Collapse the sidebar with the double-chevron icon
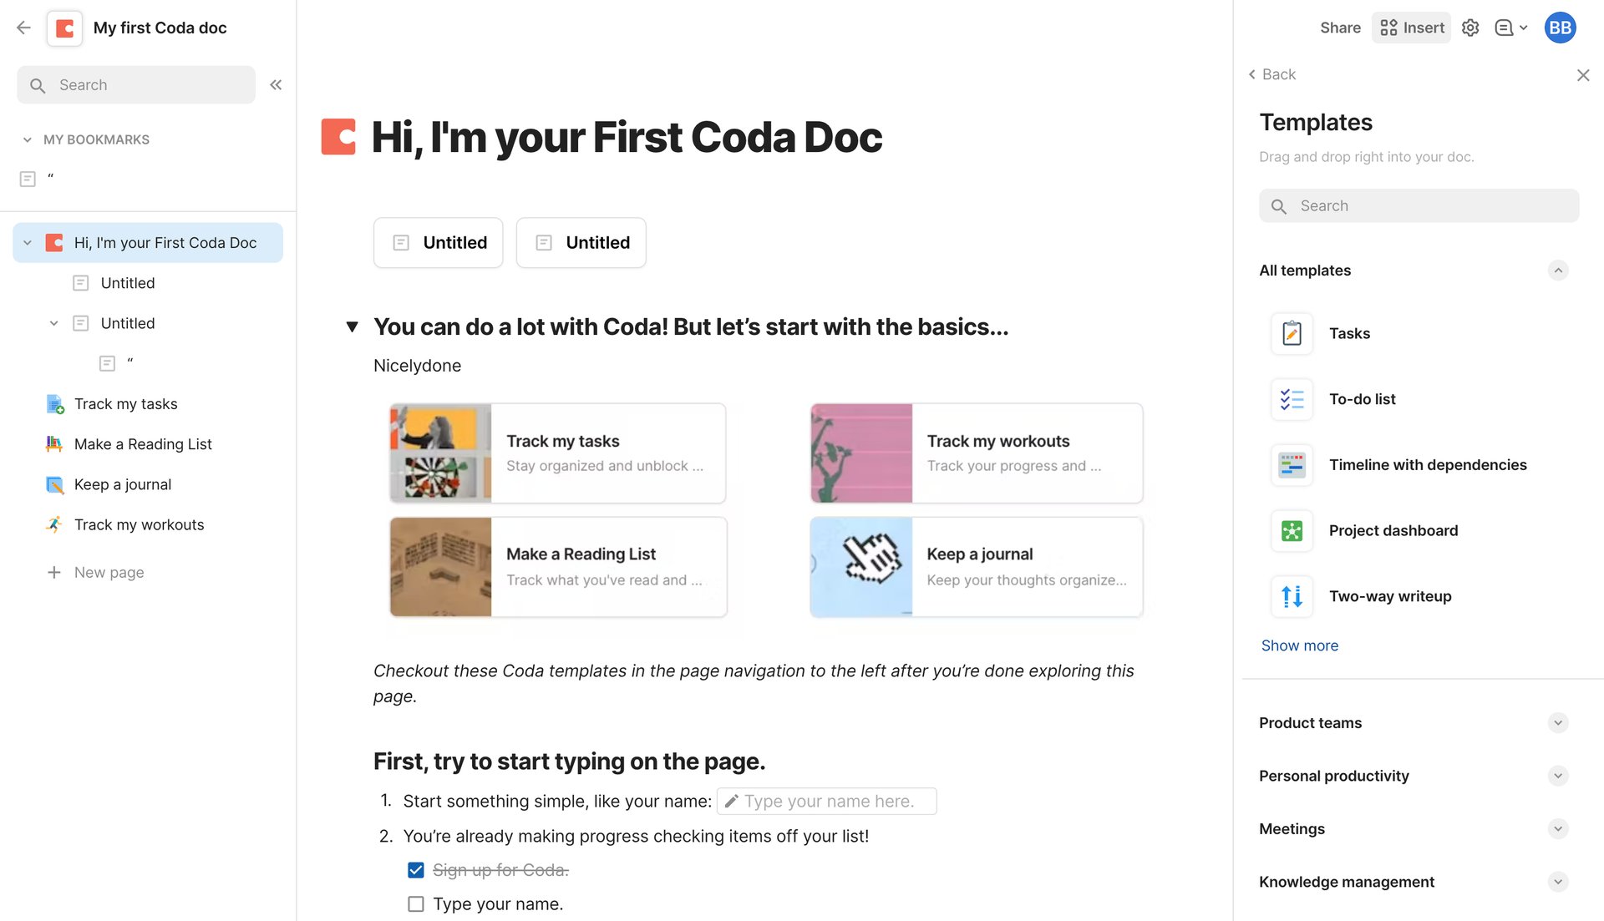 276,84
